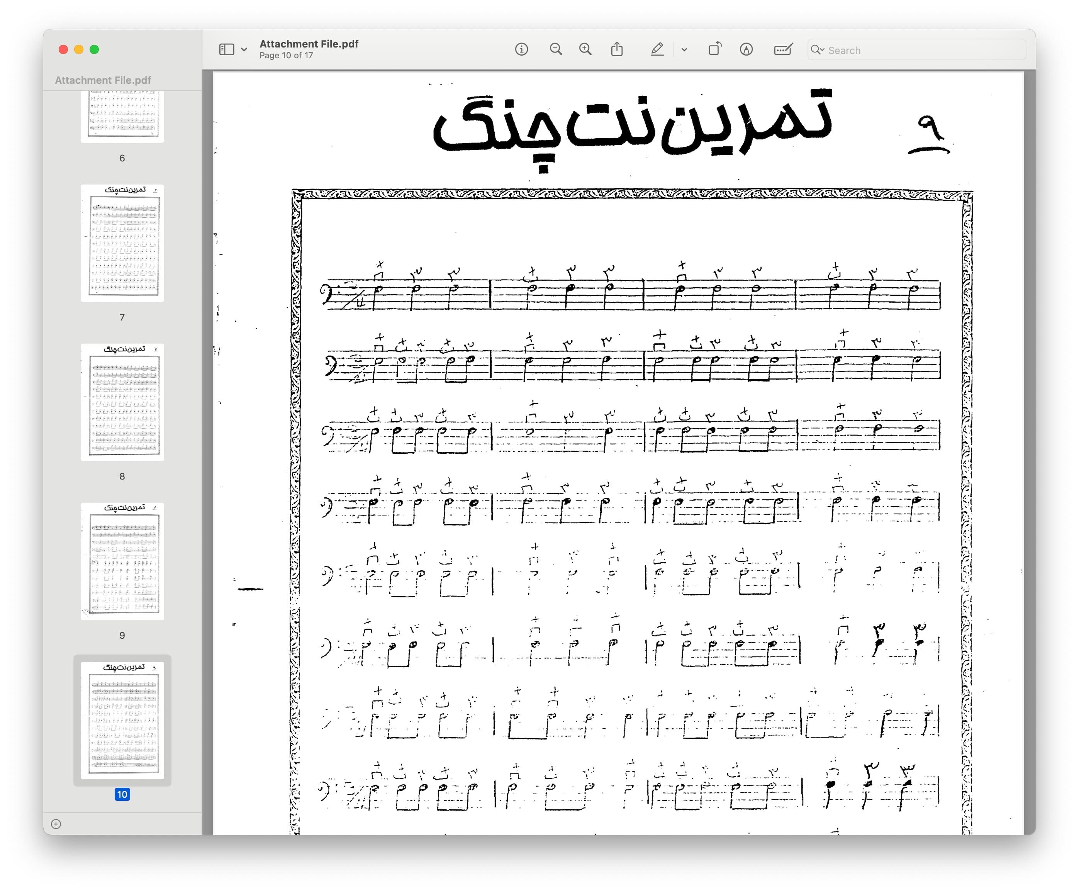
Task: Enter full screen with green button
Action: pyautogui.click(x=94, y=49)
